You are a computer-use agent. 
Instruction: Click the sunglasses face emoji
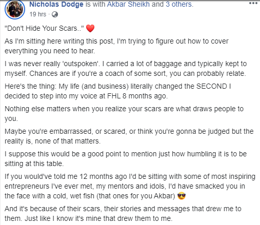[182, 196]
